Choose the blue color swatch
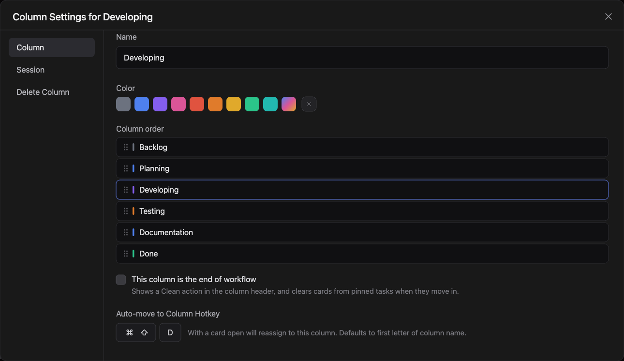This screenshot has height=361, width=624. [x=142, y=104]
